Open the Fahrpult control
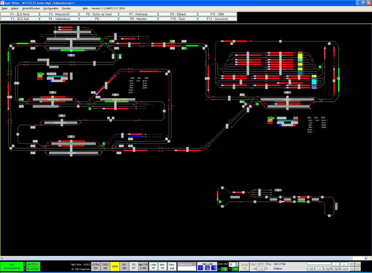The width and height of the screenshot is (372, 273). pos(172,266)
